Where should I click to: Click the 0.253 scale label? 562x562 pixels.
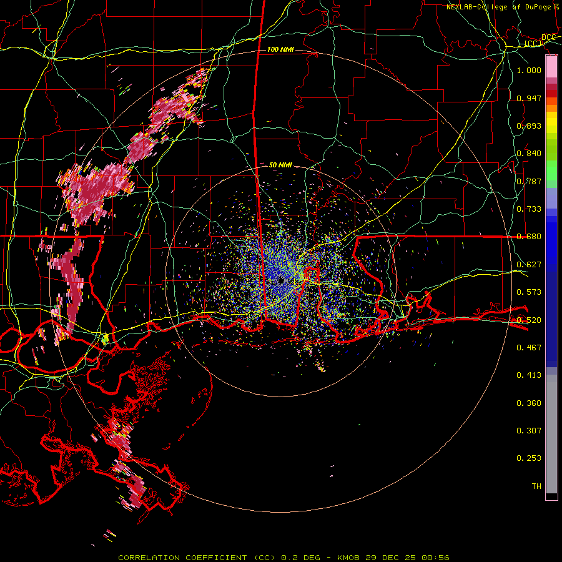coord(529,458)
